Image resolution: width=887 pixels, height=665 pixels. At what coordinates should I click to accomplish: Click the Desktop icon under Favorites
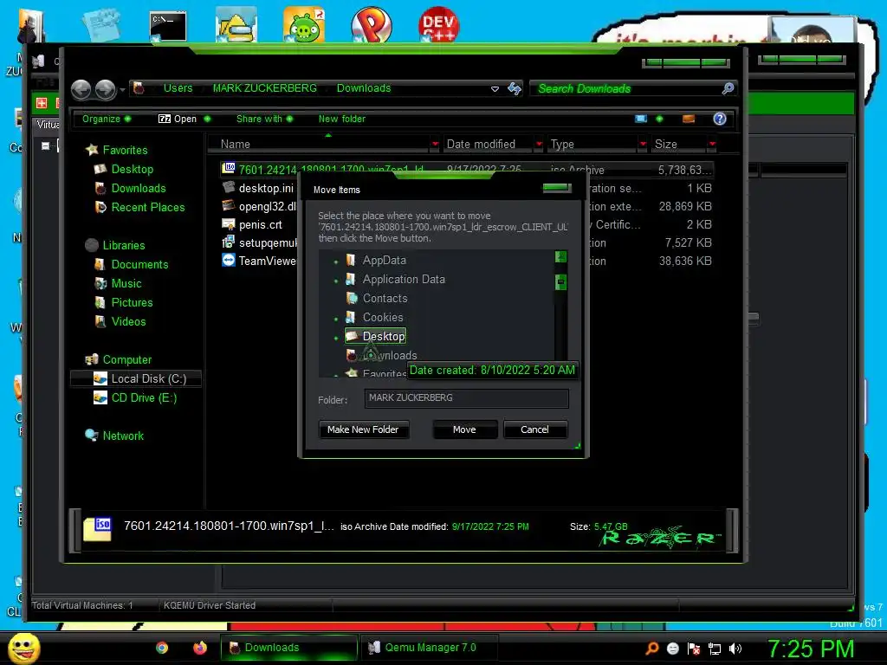(100, 169)
